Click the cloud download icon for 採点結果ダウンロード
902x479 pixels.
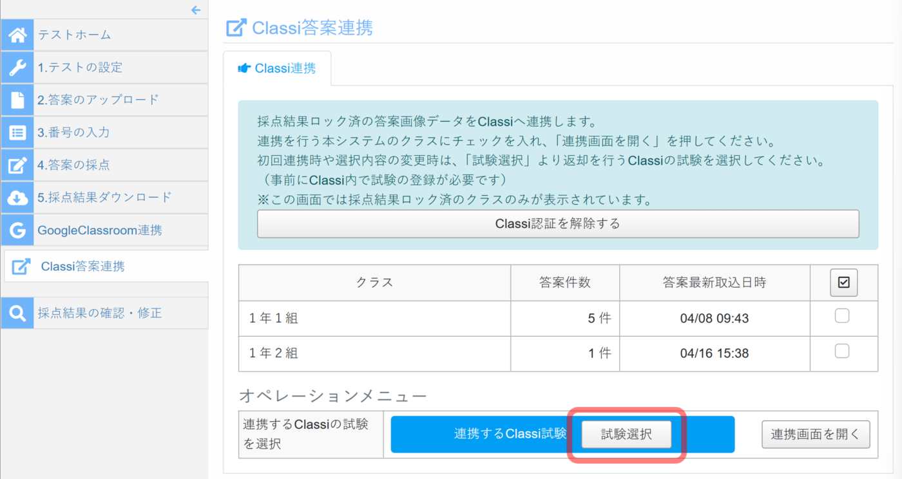[17, 198]
